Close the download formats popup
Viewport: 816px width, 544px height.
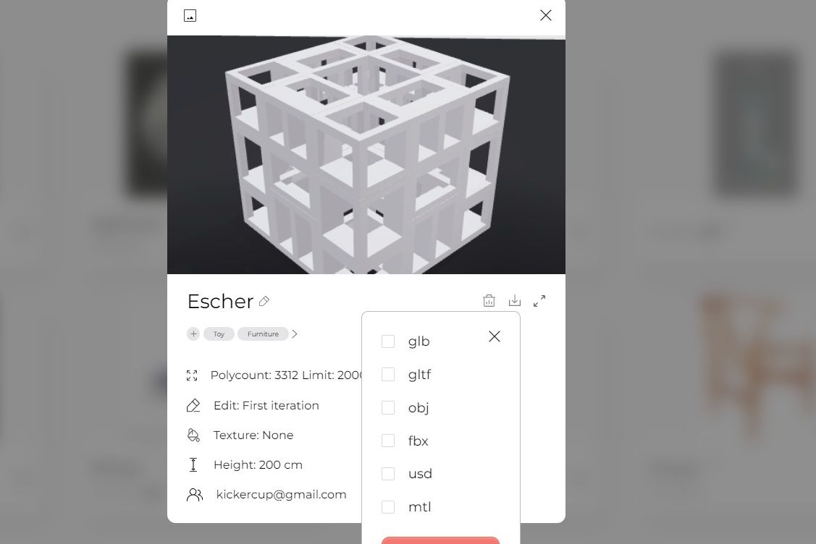coord(495,336)
